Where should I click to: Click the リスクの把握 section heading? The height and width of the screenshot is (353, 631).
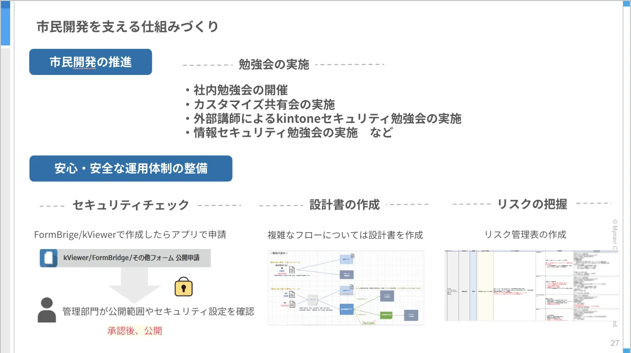coord(532,204)
